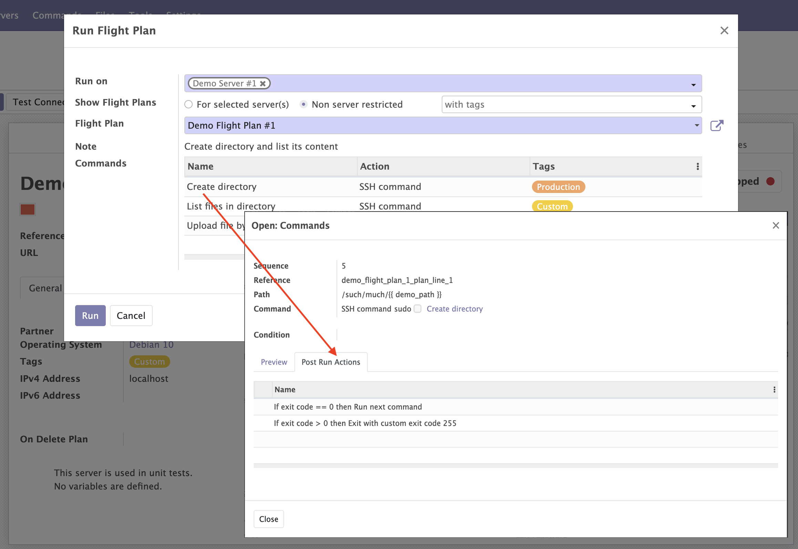
Task: Click the yellow Custom tag badge
Action: point(552,206)
